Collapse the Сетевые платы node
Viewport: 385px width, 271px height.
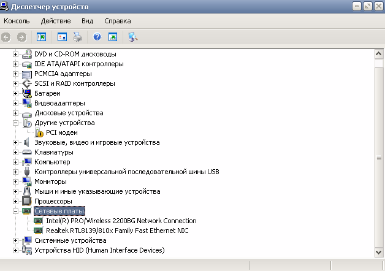click(16, 211)
